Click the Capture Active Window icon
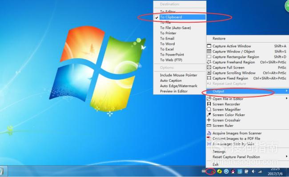This screenshot has width=289, height=177. click(x=209, y=46)
